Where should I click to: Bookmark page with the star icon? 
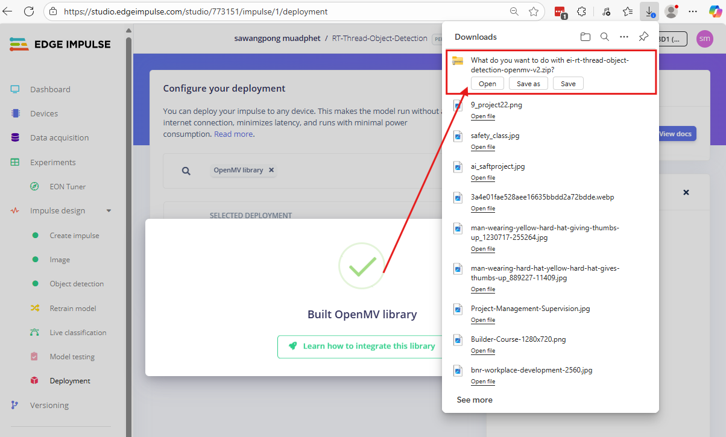pyautogui.click(x=533, y=11)
